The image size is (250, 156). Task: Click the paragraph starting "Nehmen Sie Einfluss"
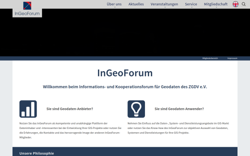178,128
